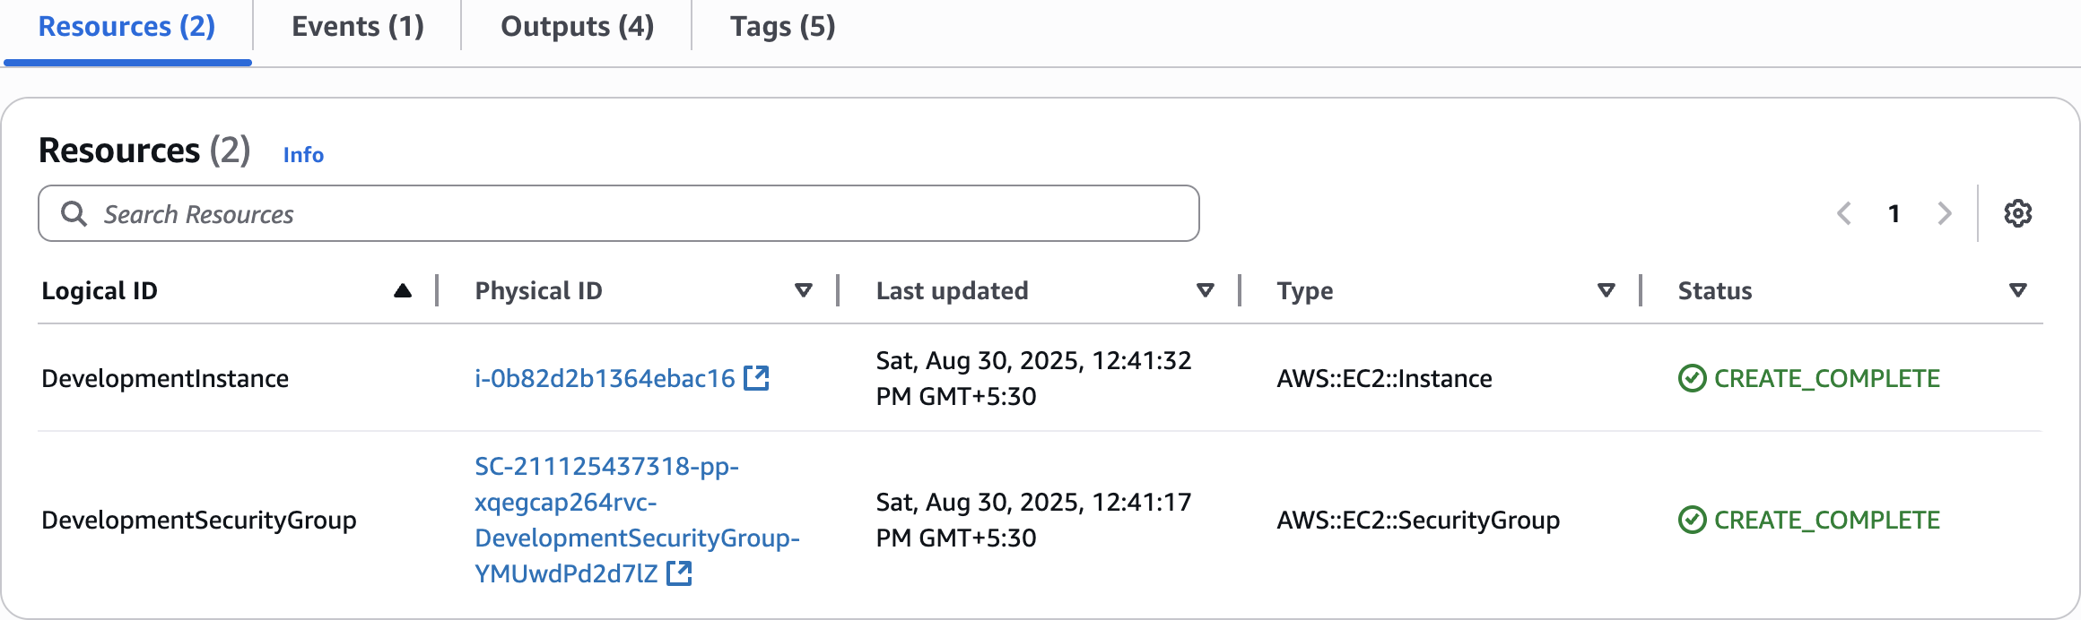
Task: Sort by the Last updated column arrow
Action: [x=1206, y=290]
